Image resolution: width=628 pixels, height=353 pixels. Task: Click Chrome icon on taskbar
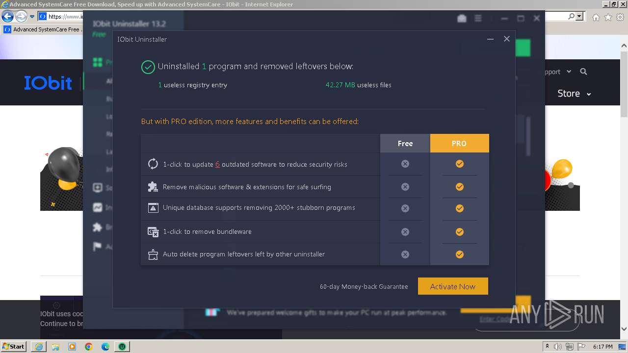[x=89, y=347]
